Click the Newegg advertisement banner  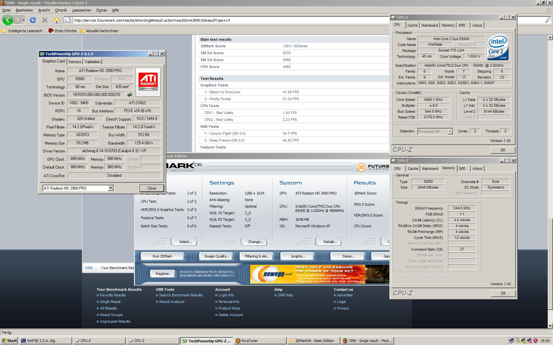pyautogui.click(x=308, y=274)
